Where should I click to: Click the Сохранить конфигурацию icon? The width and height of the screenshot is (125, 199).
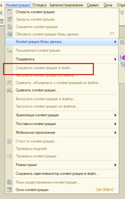9,27
